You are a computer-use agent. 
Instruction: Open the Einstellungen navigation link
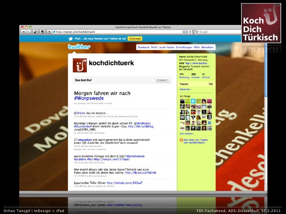point(184,47)
